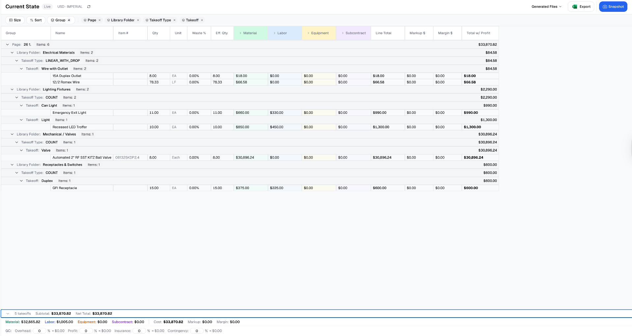Open the Group settings button

(x=61, y=20)
